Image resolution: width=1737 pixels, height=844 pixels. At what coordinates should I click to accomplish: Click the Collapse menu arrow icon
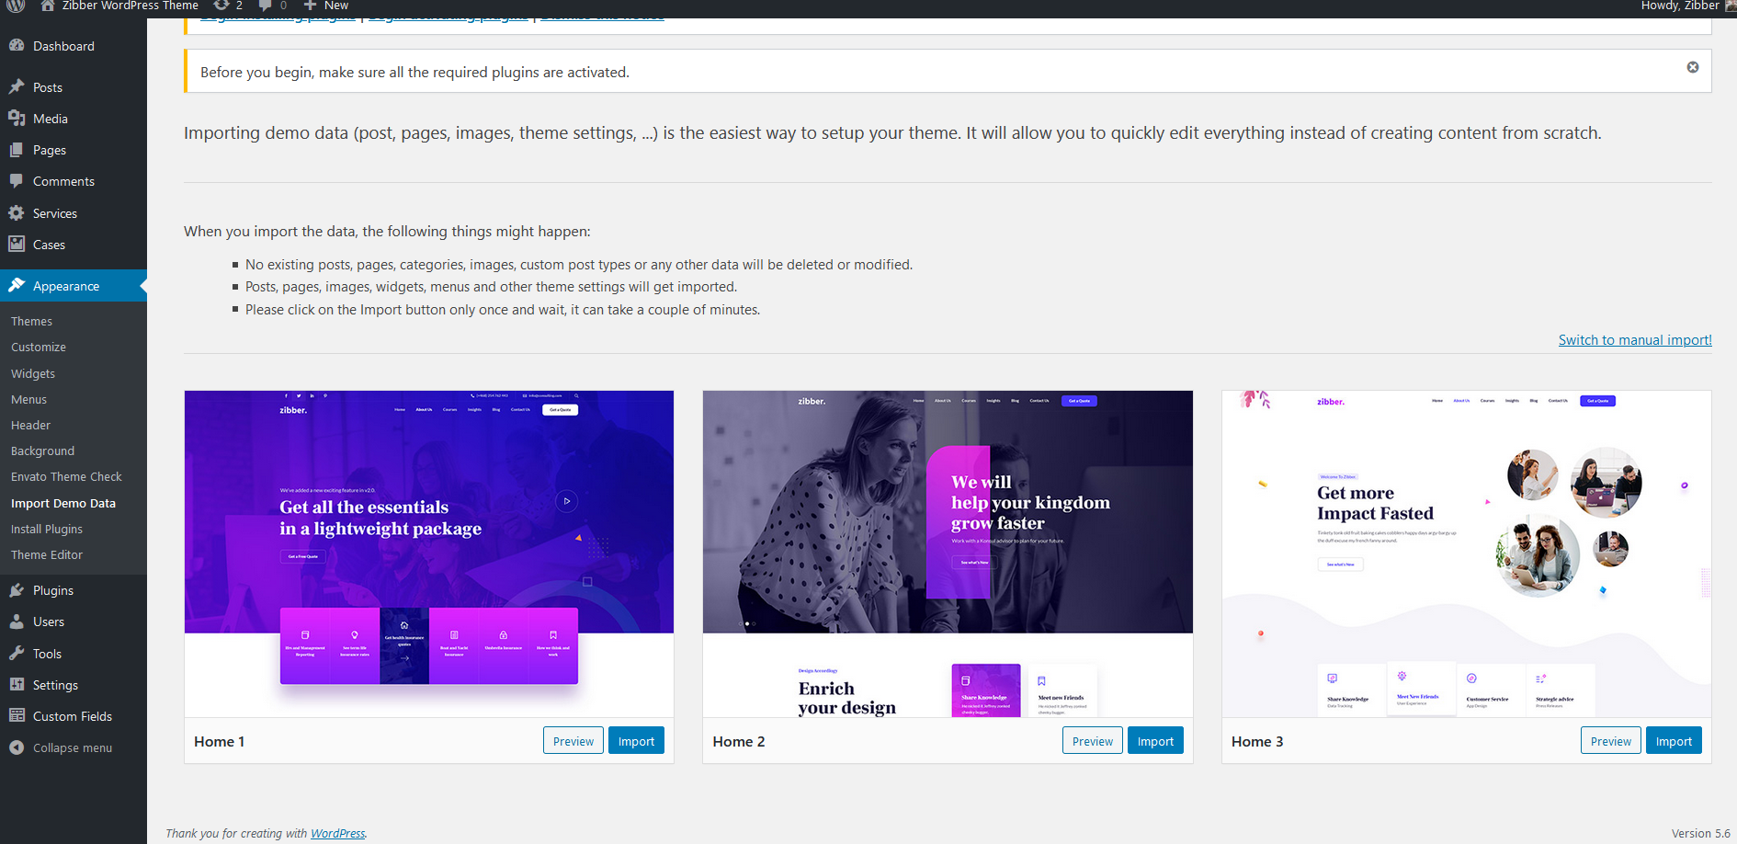tap(17, 747)
